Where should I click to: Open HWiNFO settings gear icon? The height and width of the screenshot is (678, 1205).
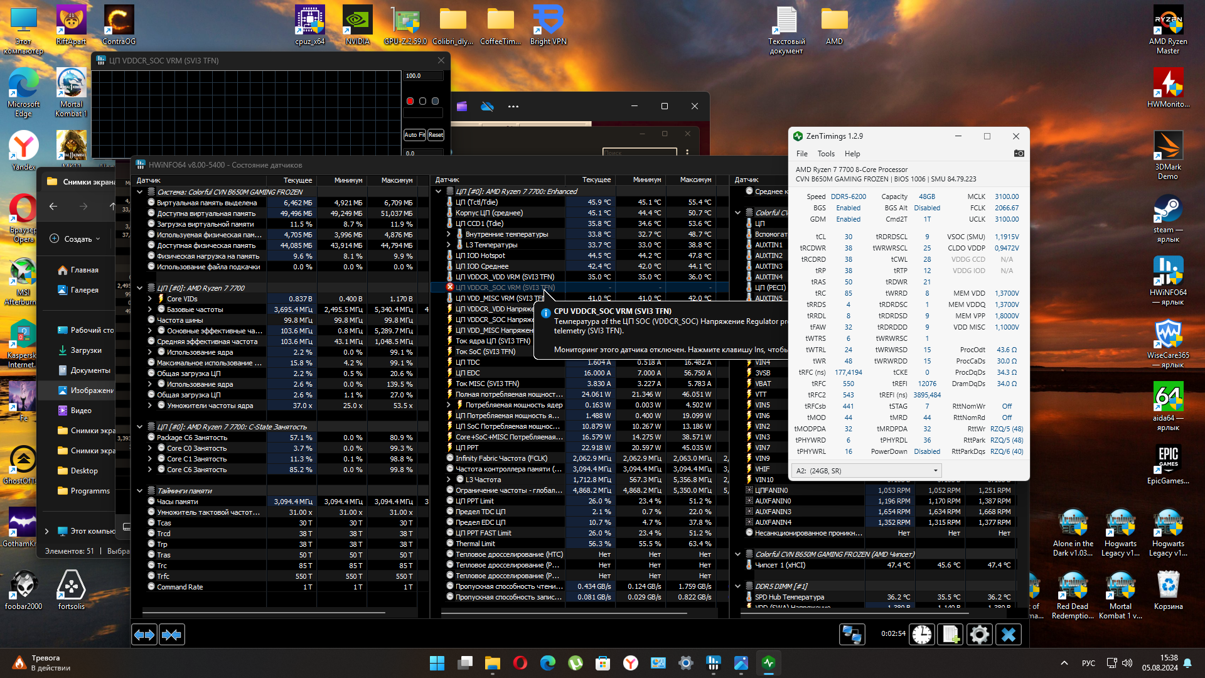pos(979,635)
